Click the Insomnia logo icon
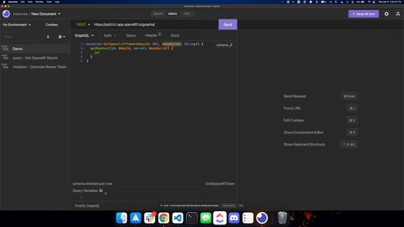 6,14
